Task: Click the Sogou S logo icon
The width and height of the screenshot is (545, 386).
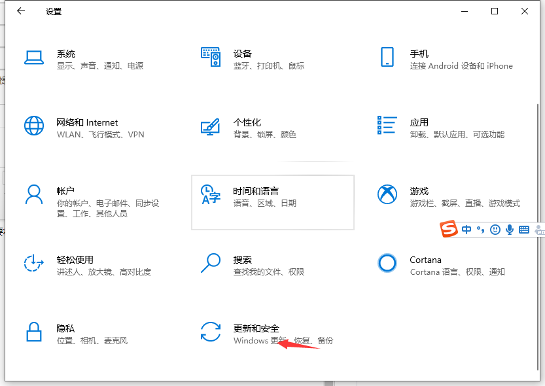Action: tap(448, 229)
